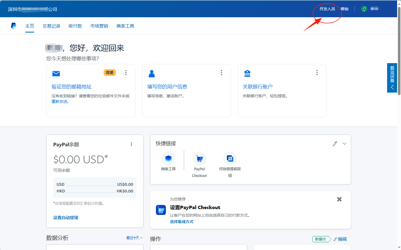This screenshot has height=250, width=401.
Task: Click the PayPal logo icon
Action: coord(14,26)
